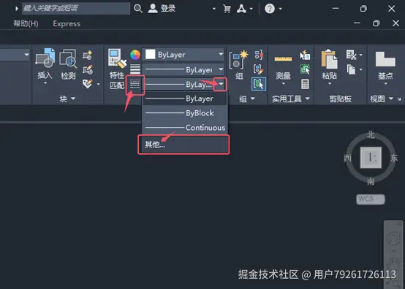Image resolution: width=405 pixels, height=289 pixels.
Task: Expand the search field arrow at left
Action: [17, 9]
